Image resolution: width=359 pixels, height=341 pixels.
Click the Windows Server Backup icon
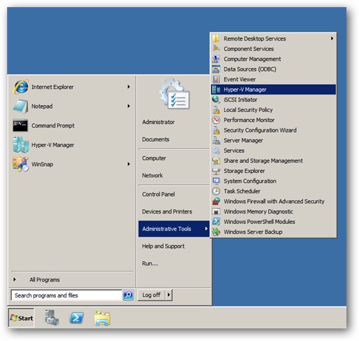[x=216, y=232]
